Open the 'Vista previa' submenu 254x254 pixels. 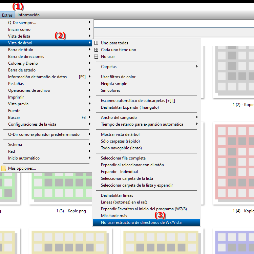click(46, 104)
